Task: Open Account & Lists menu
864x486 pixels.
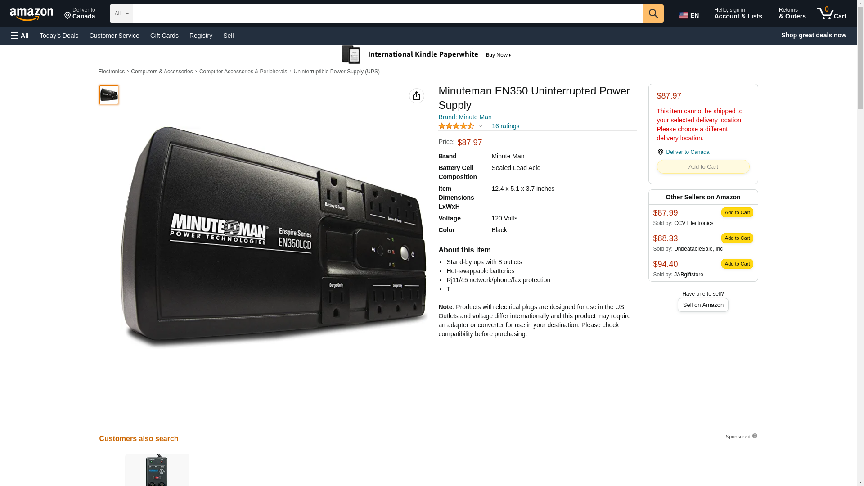Action: [x=738, y=13]
